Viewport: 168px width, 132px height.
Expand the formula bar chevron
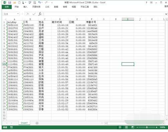pos(166,14)
